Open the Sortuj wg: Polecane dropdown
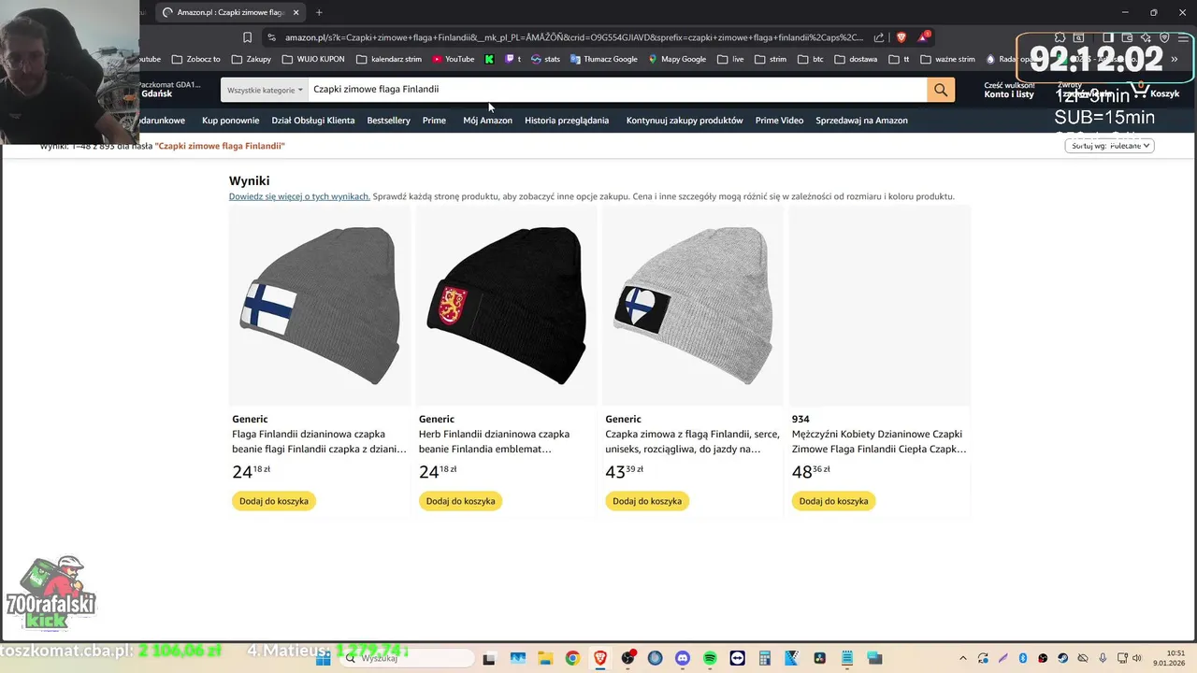This screenshot has width=1197, height=673. click(1110, 146)
